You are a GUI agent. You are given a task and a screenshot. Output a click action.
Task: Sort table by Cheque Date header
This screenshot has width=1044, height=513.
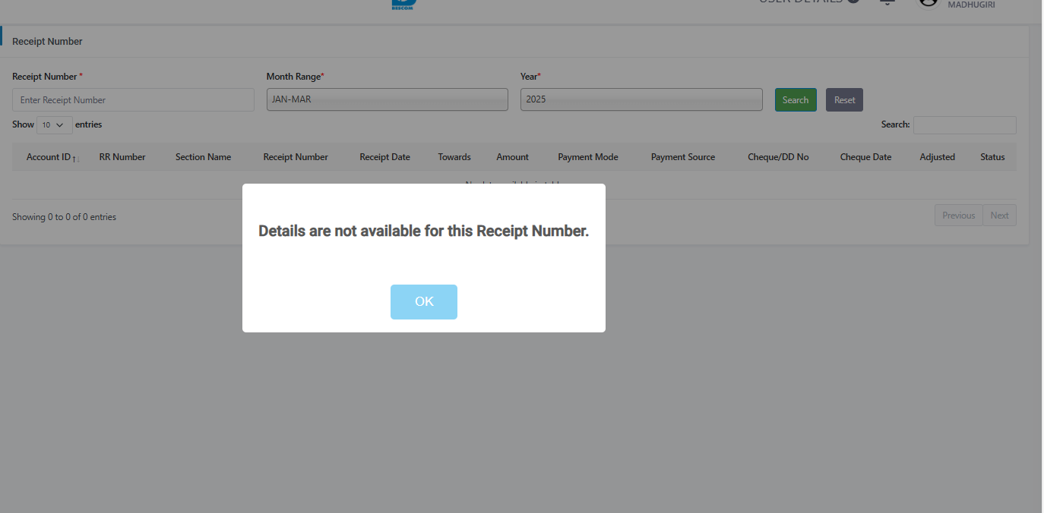pos(865,157)
